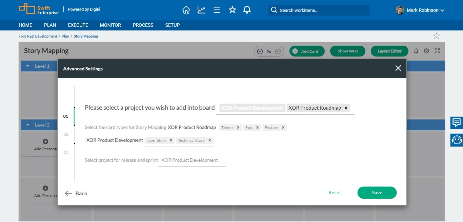Click plus icon on lower Add Persona
Screen dimensions: 463x222
45,188
